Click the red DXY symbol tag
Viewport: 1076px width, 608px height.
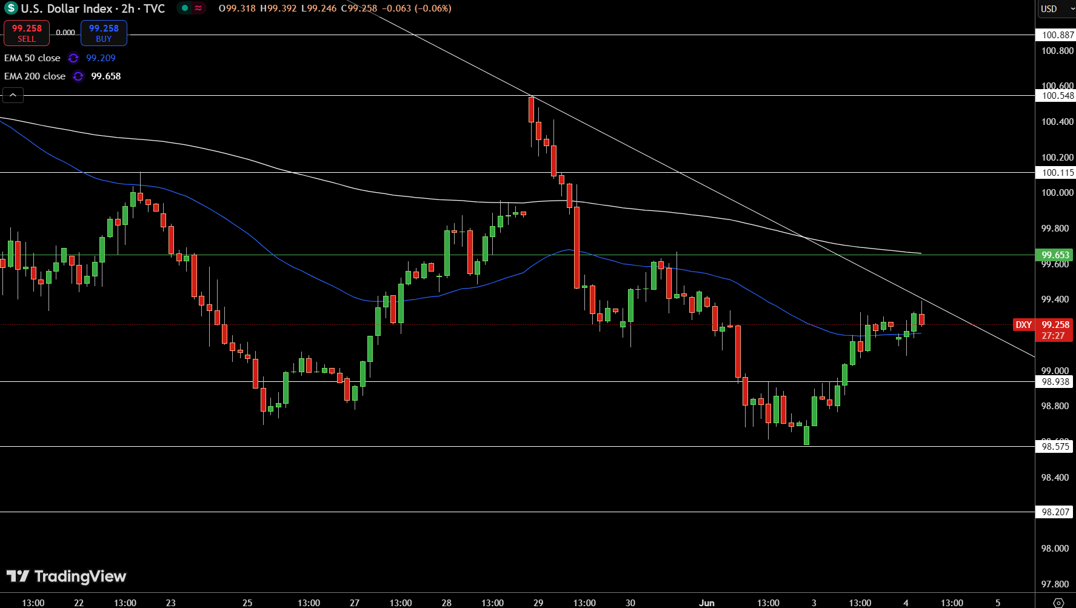1024,325
